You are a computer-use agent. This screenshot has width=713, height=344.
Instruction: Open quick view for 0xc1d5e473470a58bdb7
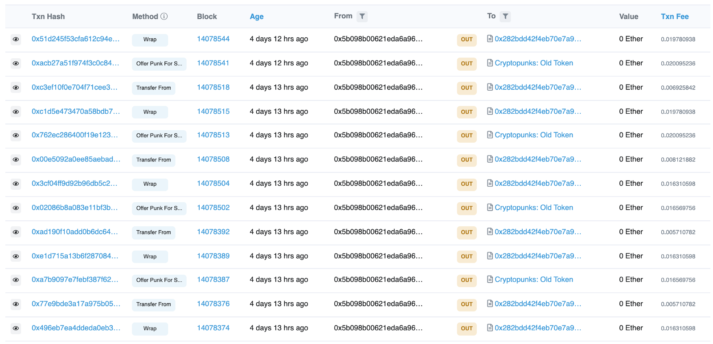coord(16,112)
